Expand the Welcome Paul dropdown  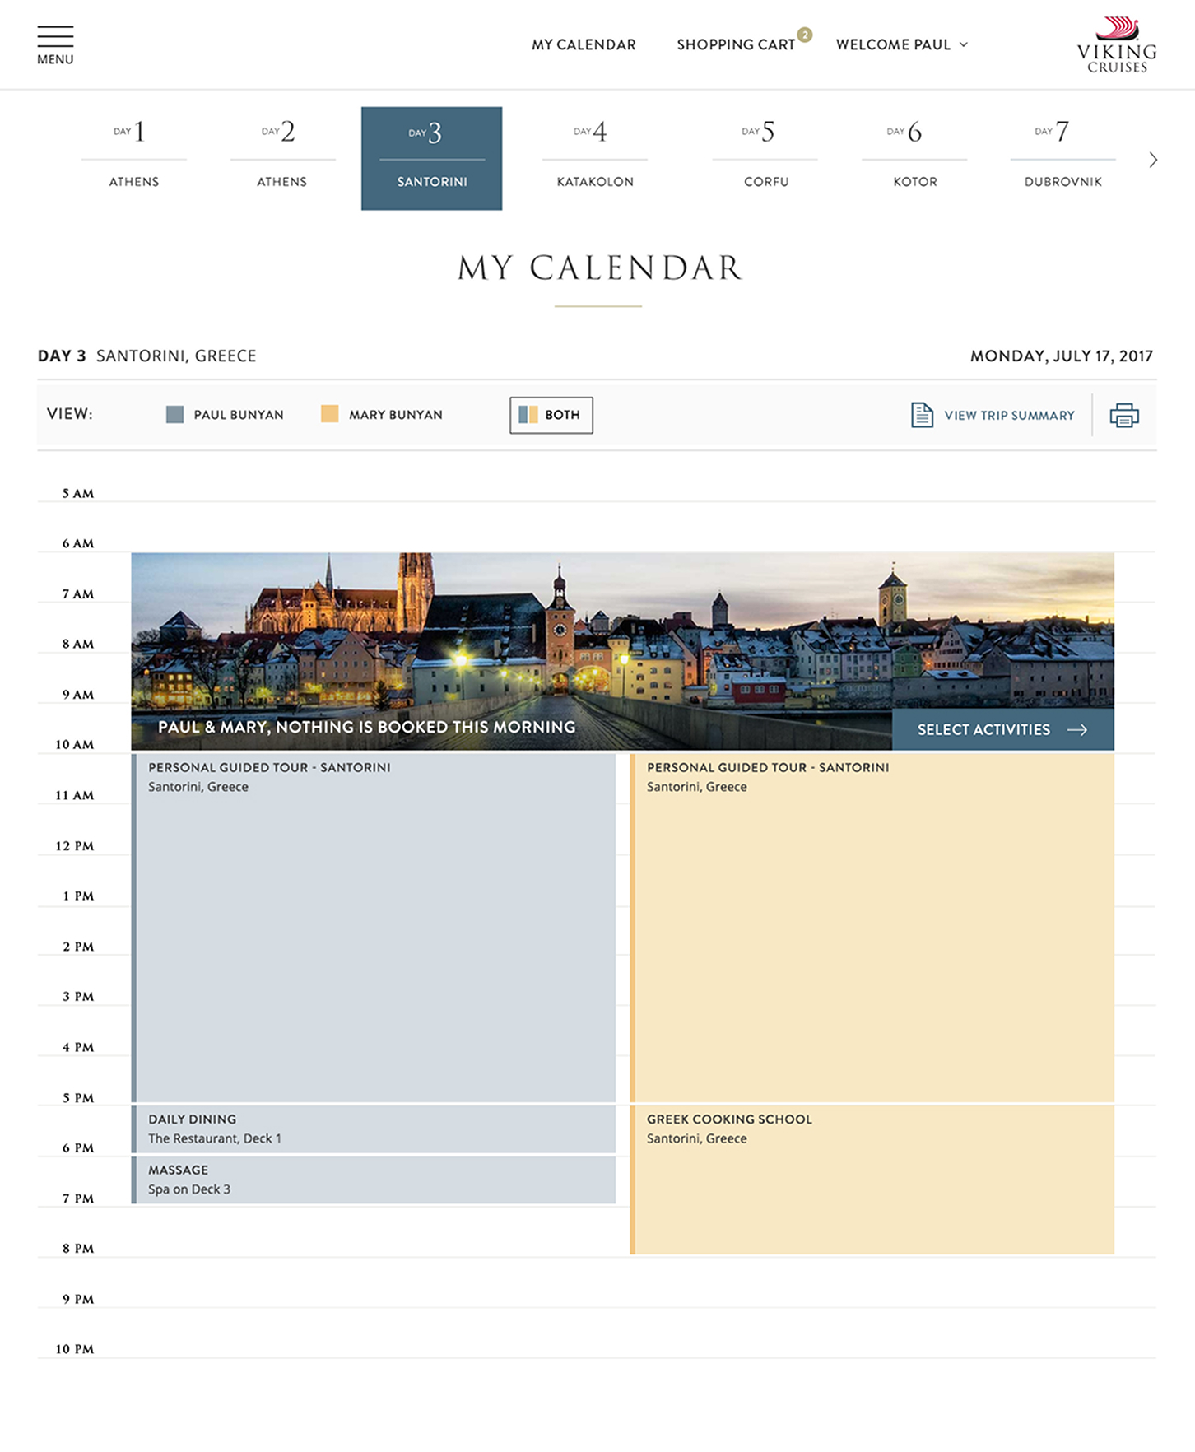(901, 44)
